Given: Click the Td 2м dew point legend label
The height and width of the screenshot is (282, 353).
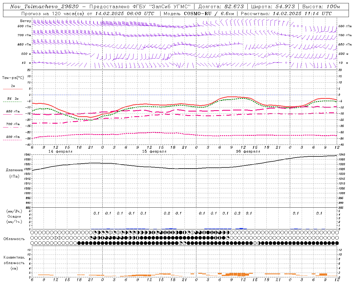Looking at the screenshot, I should click(13, 99).
